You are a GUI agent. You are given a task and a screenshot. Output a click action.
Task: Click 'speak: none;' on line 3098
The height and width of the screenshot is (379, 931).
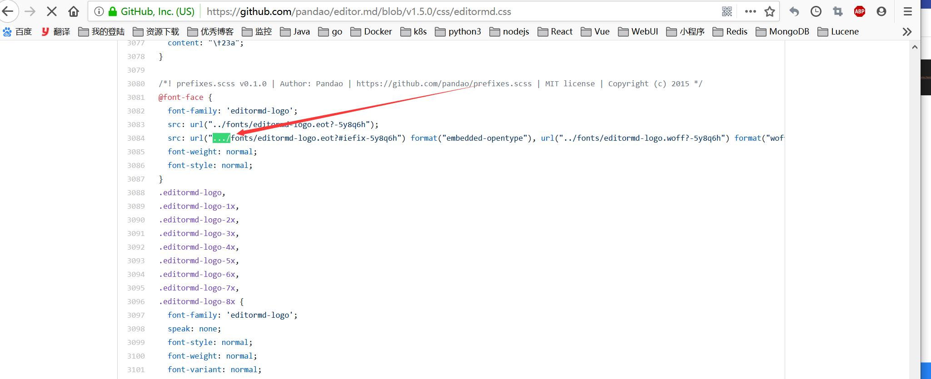(194, 329)
